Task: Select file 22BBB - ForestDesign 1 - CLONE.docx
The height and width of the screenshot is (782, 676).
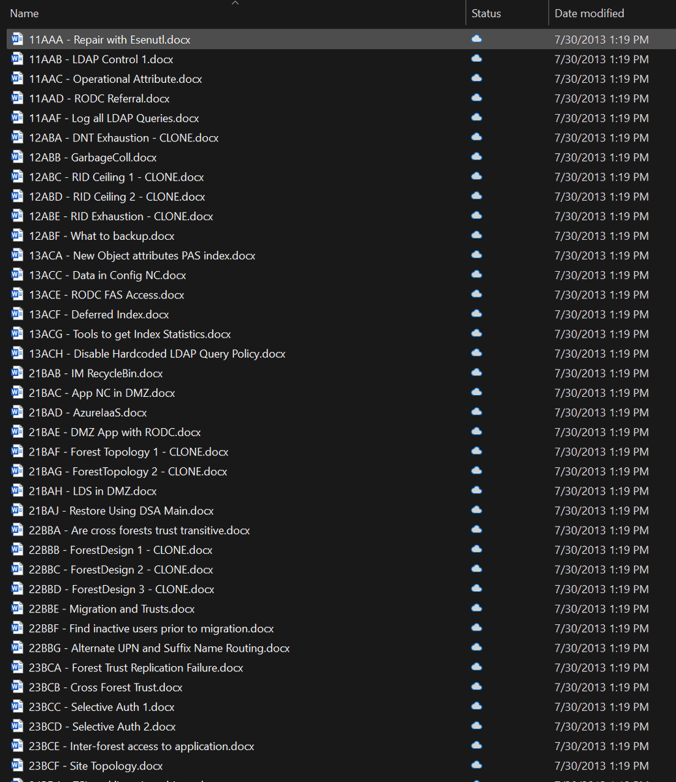Action: point(121,550)
